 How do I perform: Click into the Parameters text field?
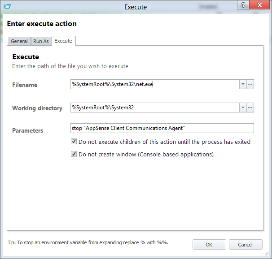point(162,128)
